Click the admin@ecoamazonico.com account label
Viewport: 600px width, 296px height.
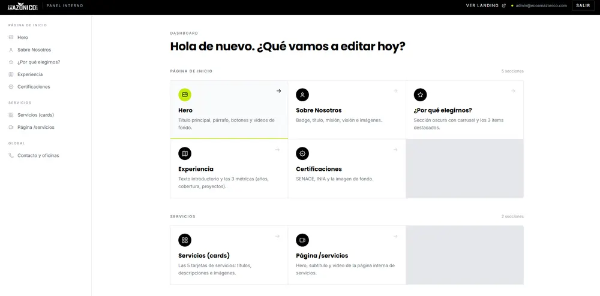pyautogui.click(x=541, y=6)
